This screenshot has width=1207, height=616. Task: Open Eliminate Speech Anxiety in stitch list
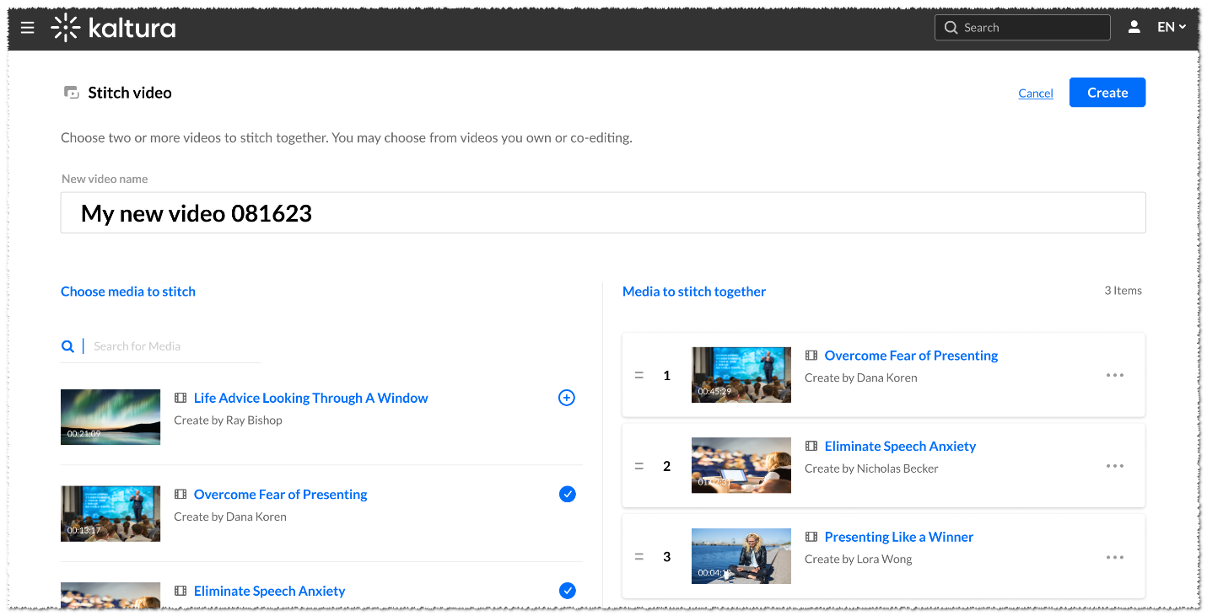pos(900,447)
